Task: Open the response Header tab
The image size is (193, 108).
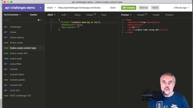Action: 142,15
